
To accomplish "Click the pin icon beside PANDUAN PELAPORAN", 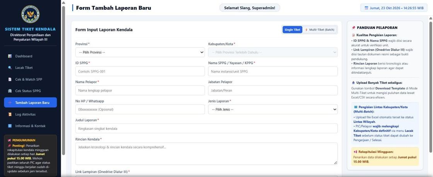I will [353, 27].
